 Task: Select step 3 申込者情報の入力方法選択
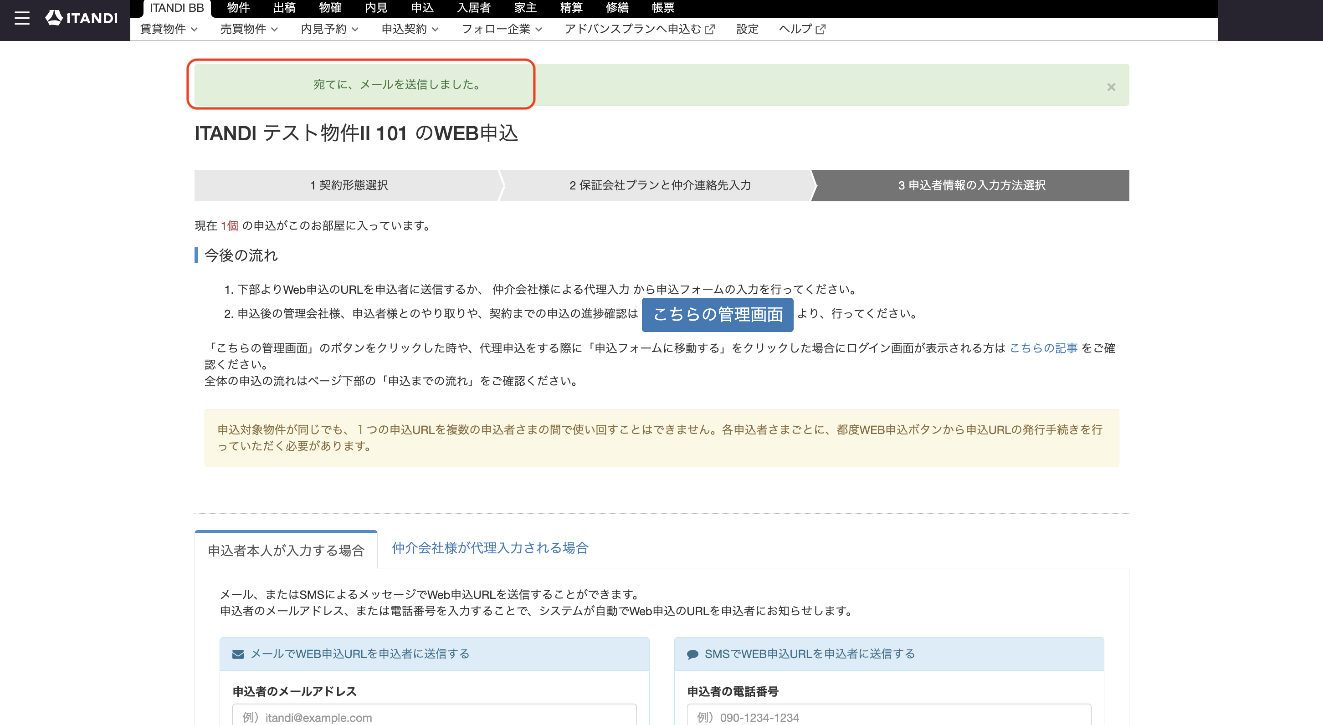(x=971, y=185)
